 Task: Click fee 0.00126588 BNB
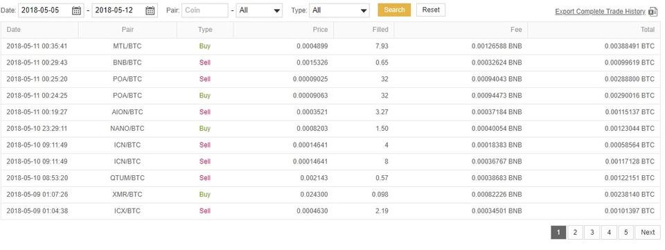click(x=497, y=46)
